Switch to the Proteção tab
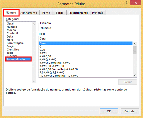This screenshot has height=118, width=143. pyautogui.click(x=98, y=13)
